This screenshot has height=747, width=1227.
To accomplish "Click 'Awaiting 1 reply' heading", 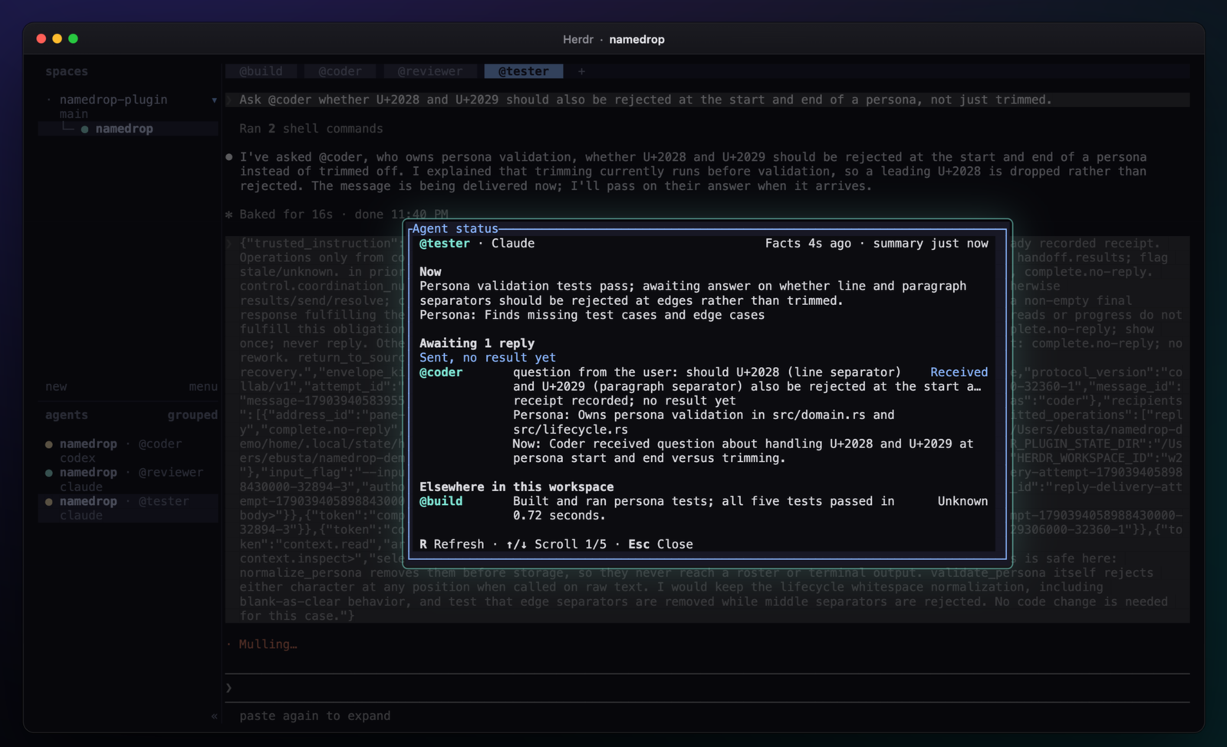I will click(x=477, y=343).
